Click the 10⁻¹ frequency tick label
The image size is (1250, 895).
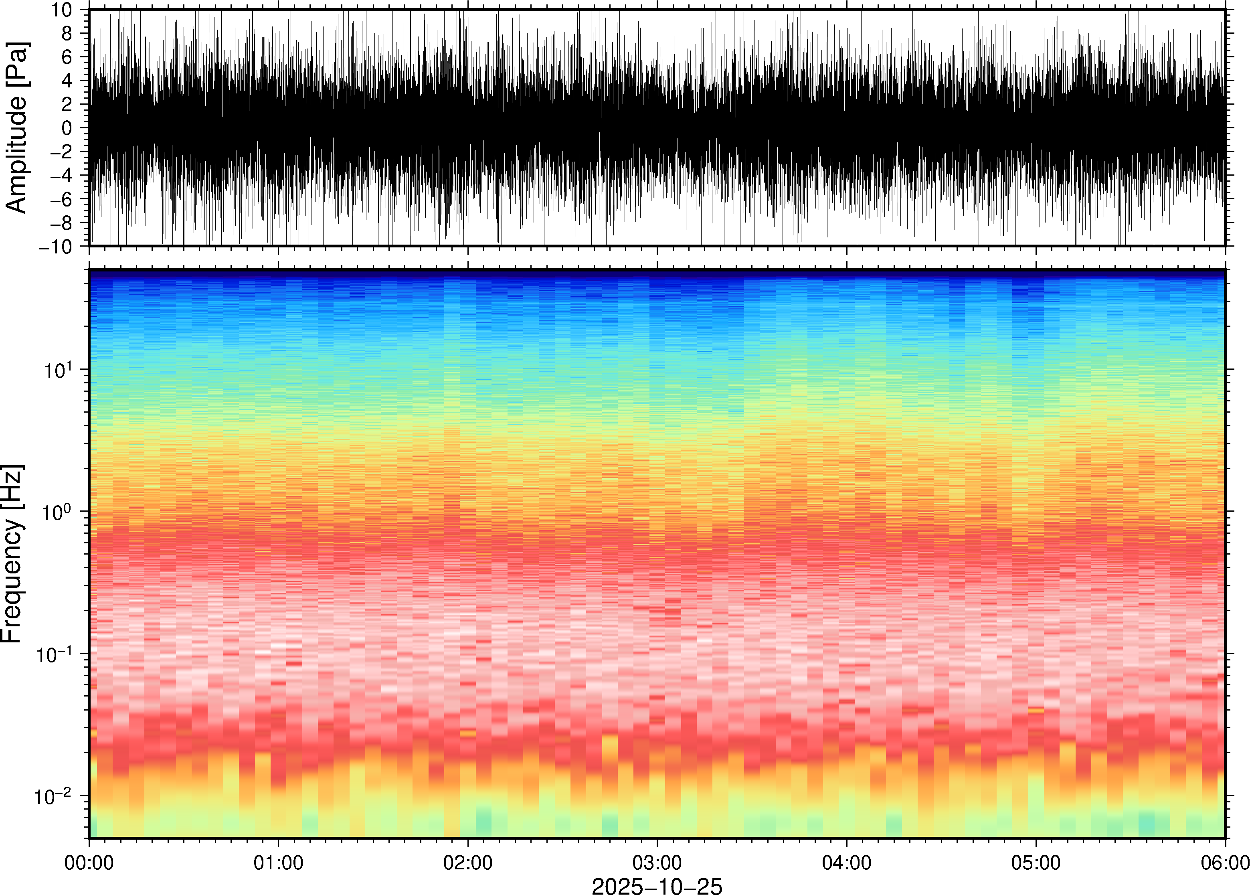coord(53,655)
